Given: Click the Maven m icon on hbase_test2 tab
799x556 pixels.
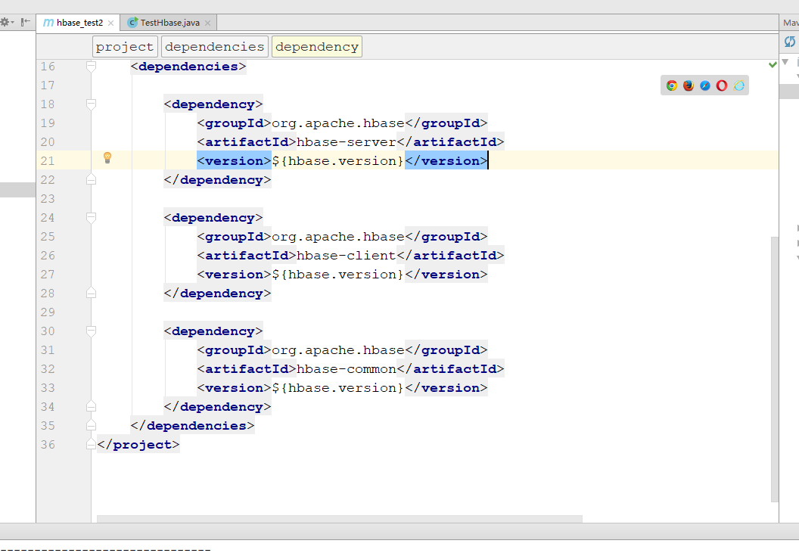Looking at the screenshot, I should point(48,23).
